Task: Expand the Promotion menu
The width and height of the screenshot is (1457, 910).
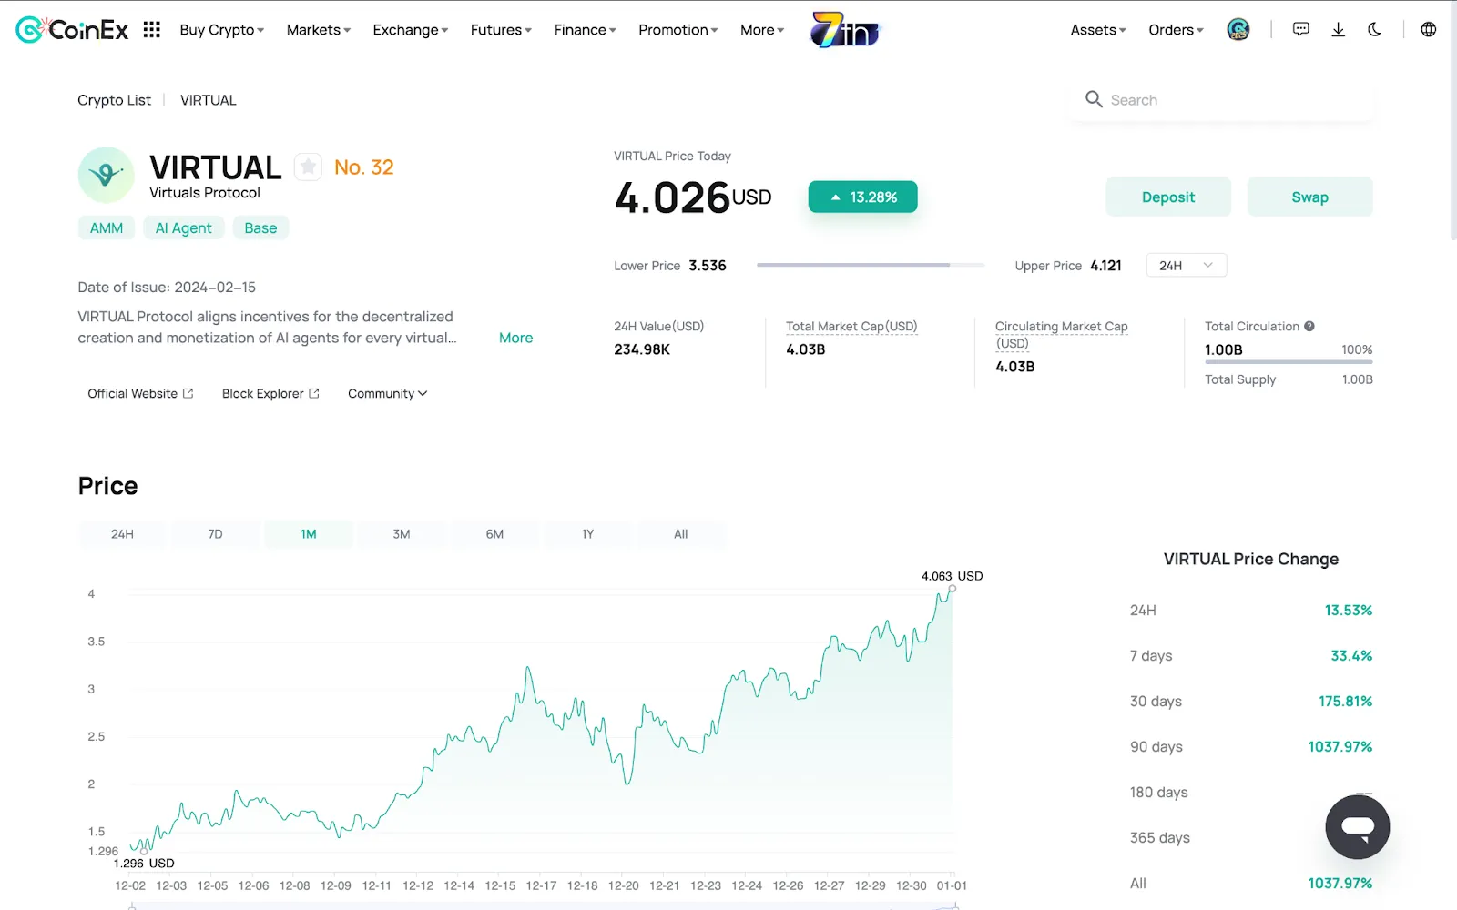Action: tap(678, 30)
